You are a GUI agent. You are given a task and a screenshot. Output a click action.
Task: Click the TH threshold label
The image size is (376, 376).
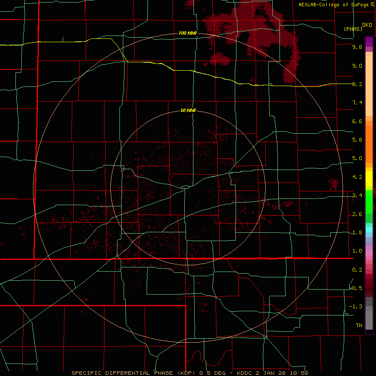(x=359, y=325)
